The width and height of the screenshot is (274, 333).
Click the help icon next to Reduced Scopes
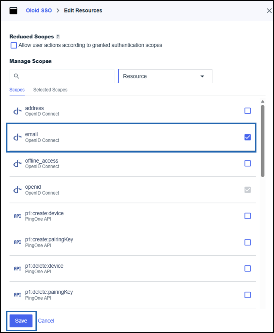[x=58, y=36]
